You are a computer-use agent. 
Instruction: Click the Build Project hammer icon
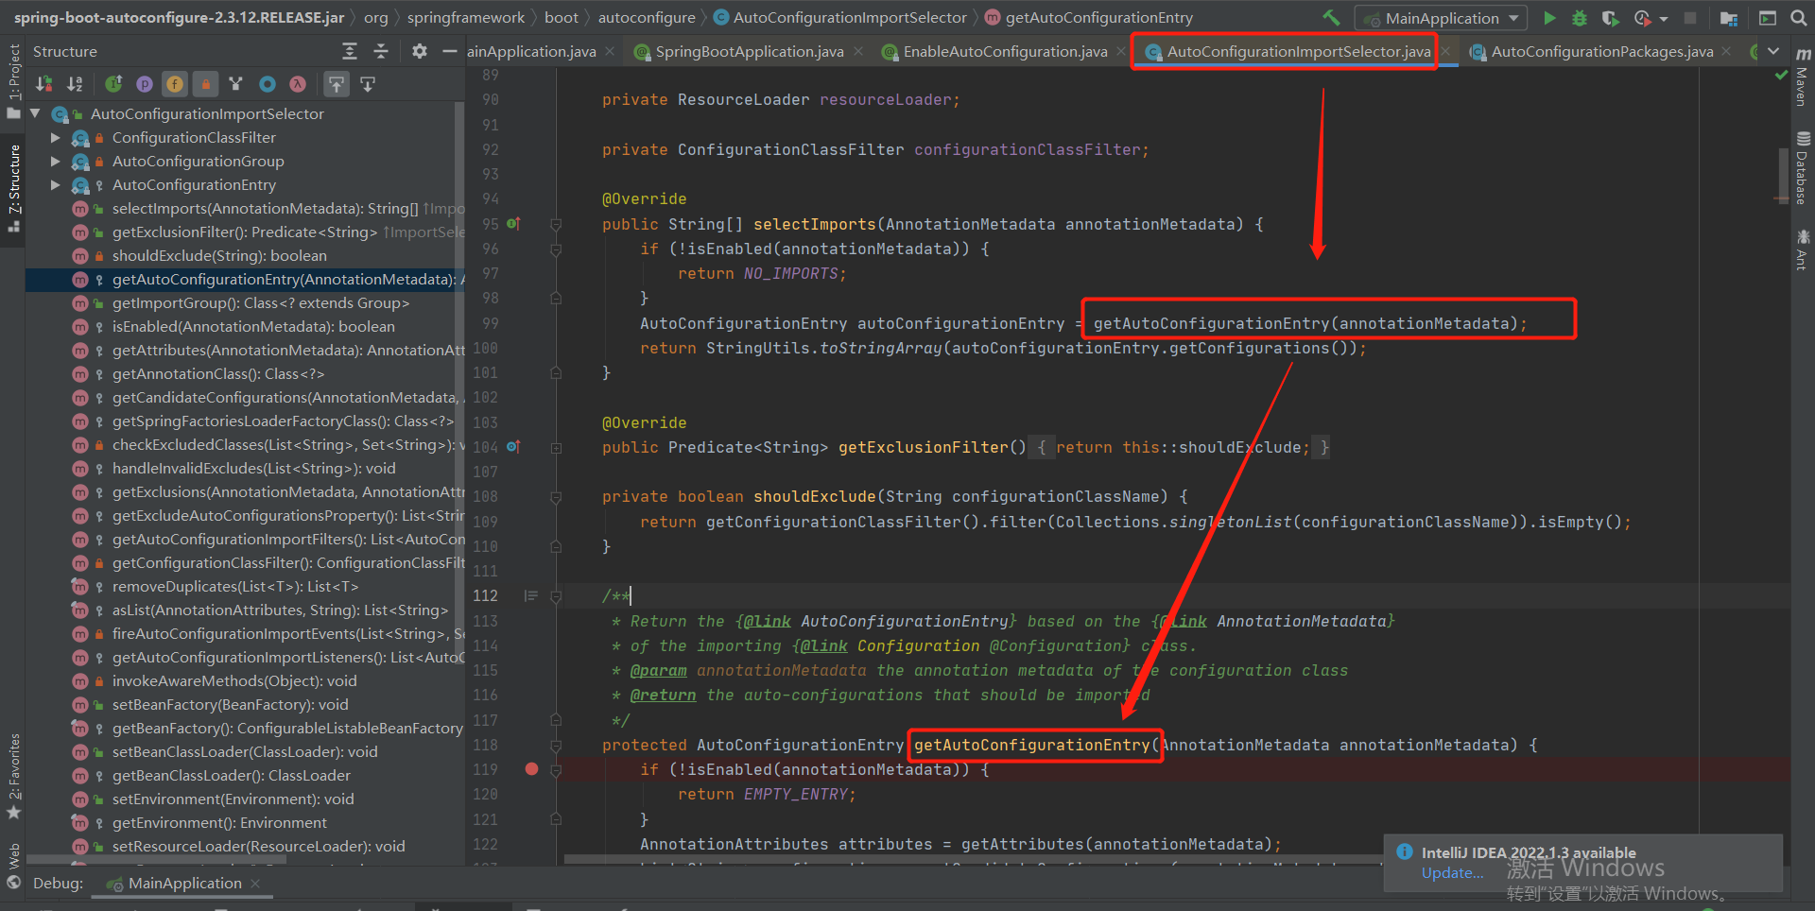point(1331,17)
